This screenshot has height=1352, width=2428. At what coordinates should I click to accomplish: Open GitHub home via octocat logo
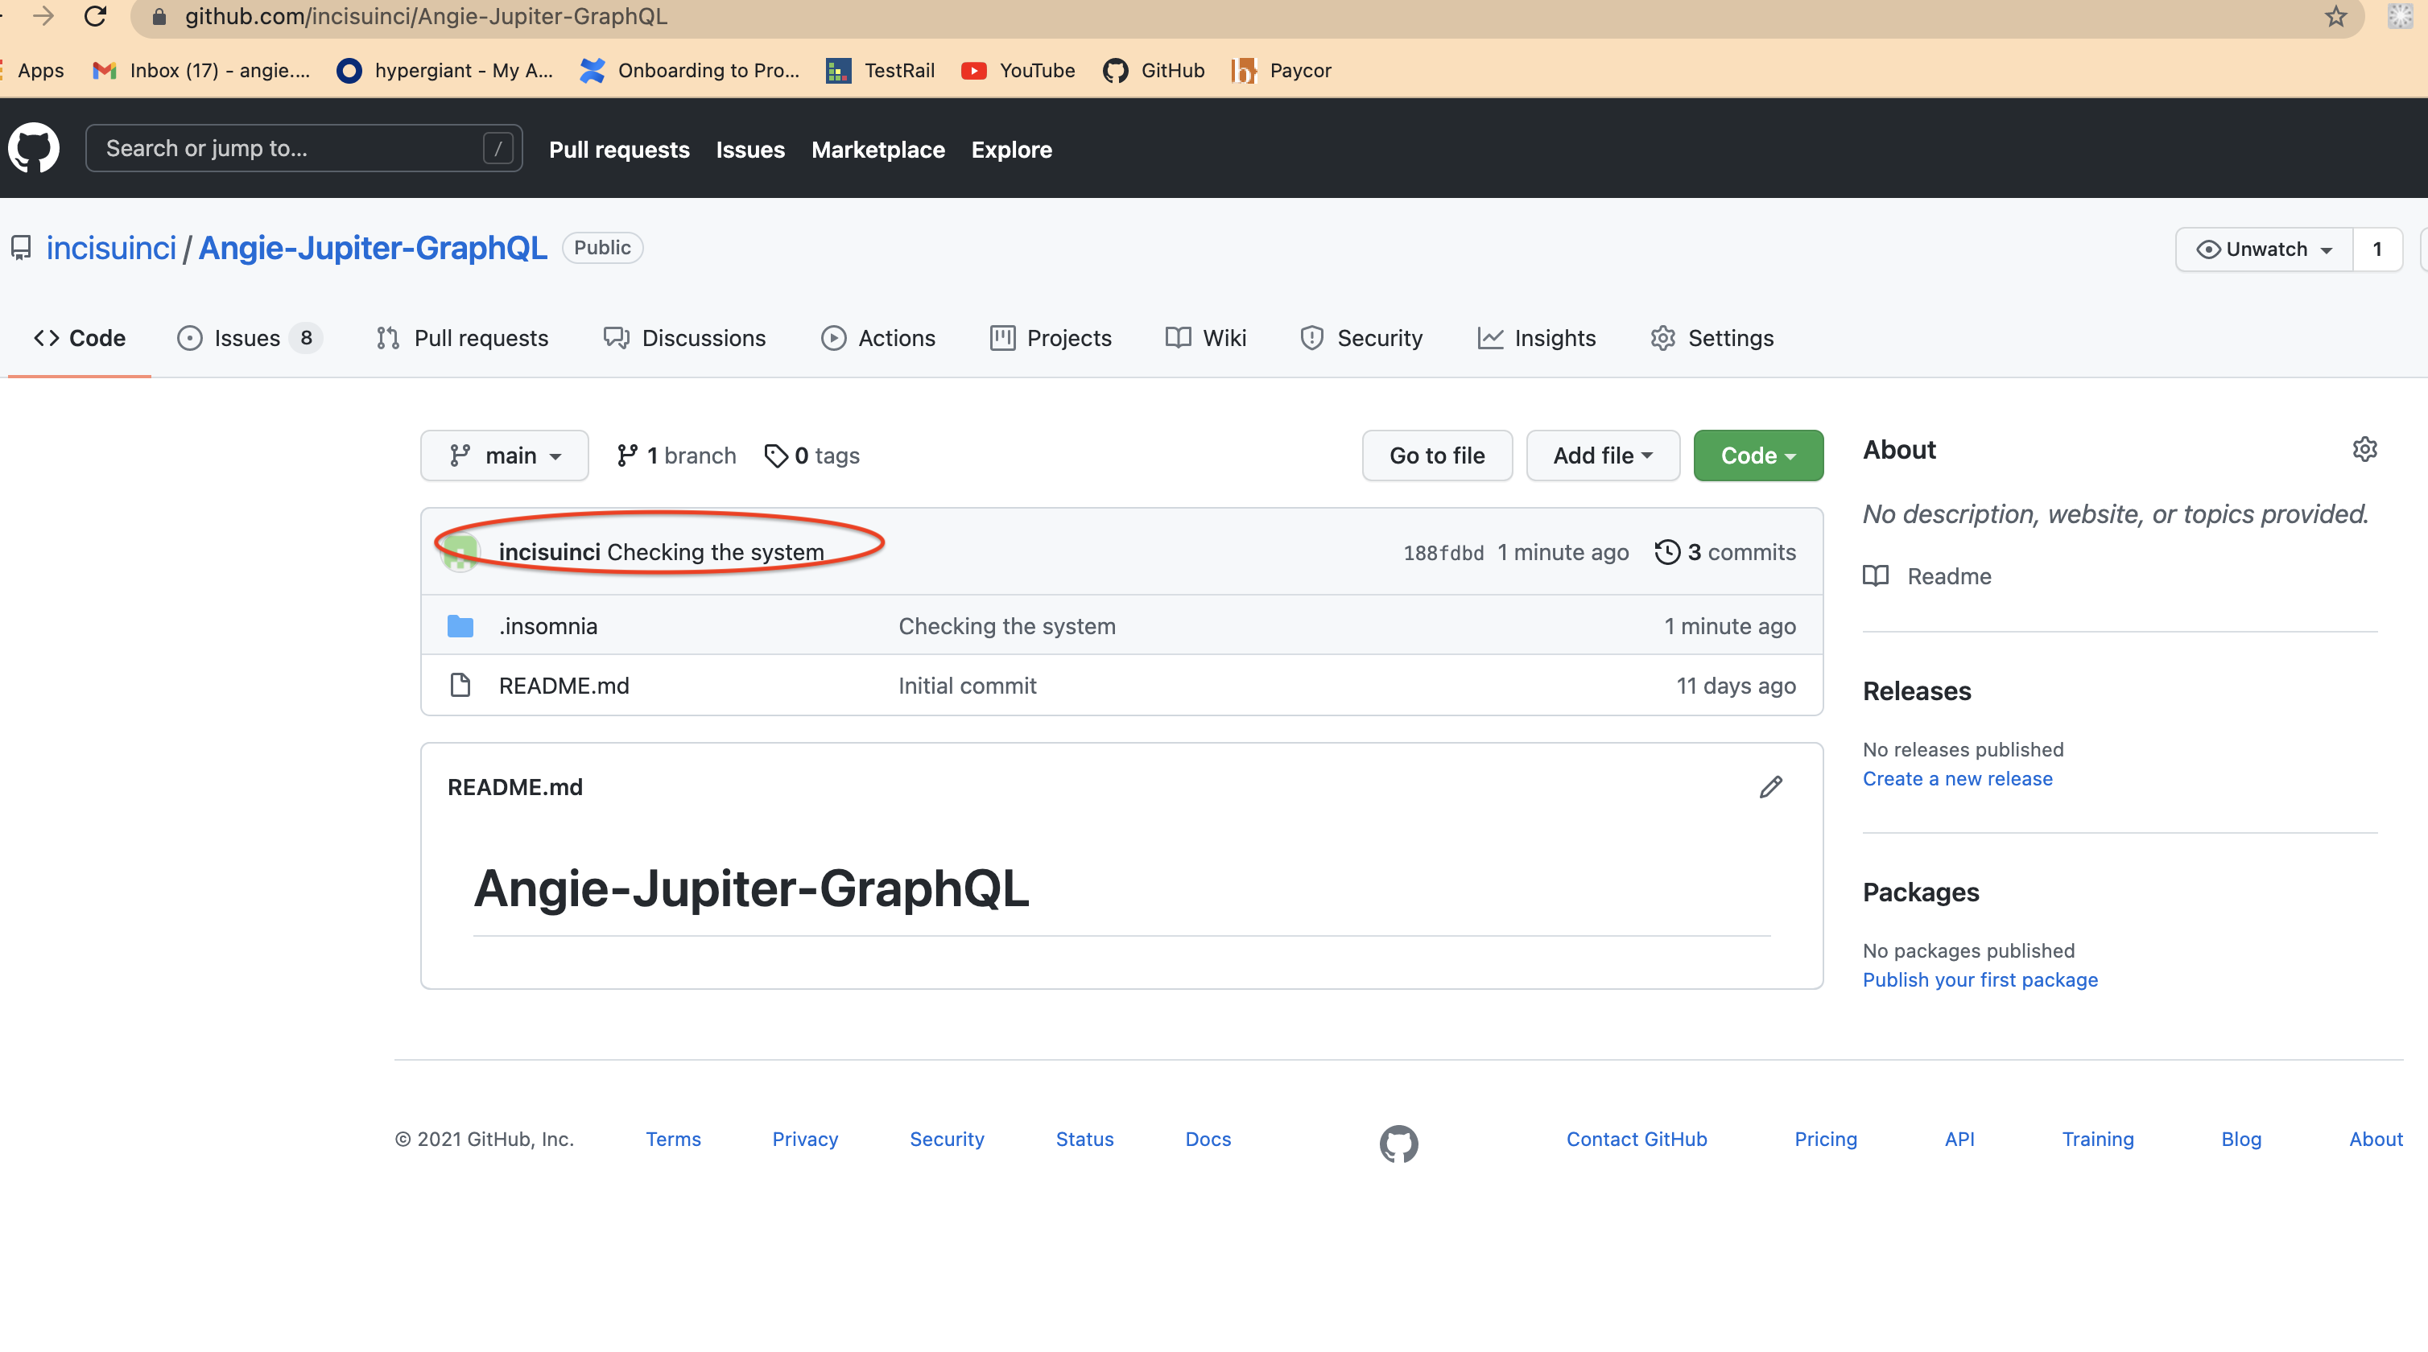(x=35, y=148)
